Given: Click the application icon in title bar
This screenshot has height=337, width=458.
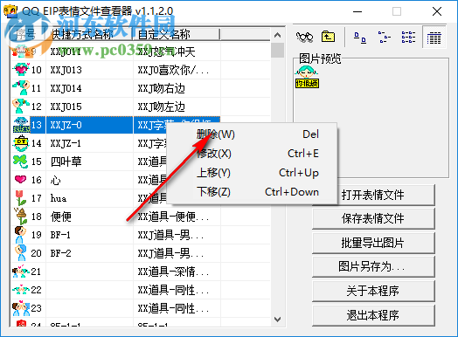Looking at the screenshot, I should coord(10,11).
